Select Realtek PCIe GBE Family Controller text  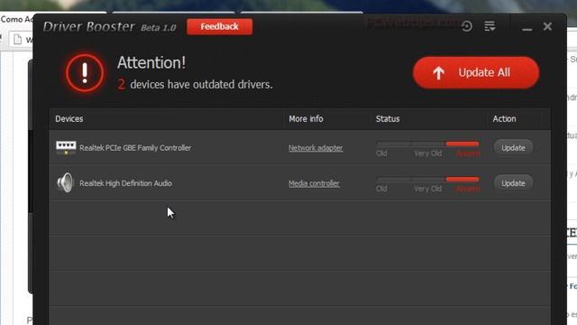135,148
